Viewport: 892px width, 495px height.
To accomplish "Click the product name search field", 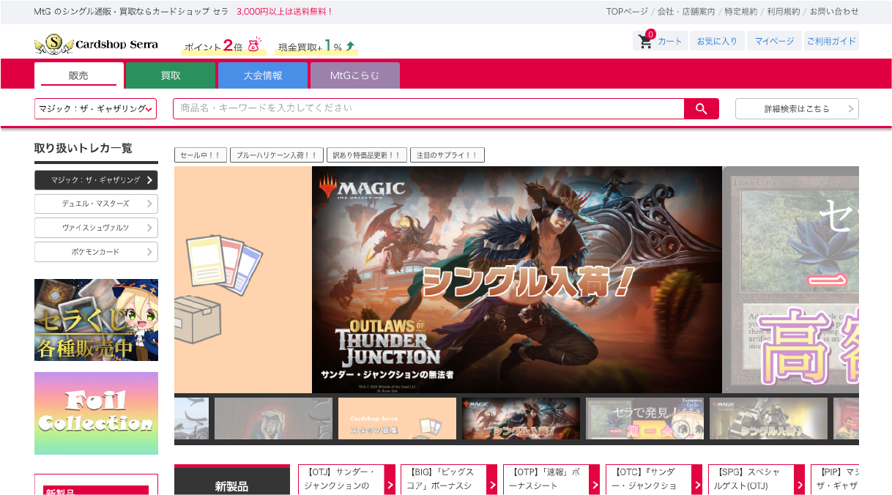I will pyautogui.click(x=428, y=108).
